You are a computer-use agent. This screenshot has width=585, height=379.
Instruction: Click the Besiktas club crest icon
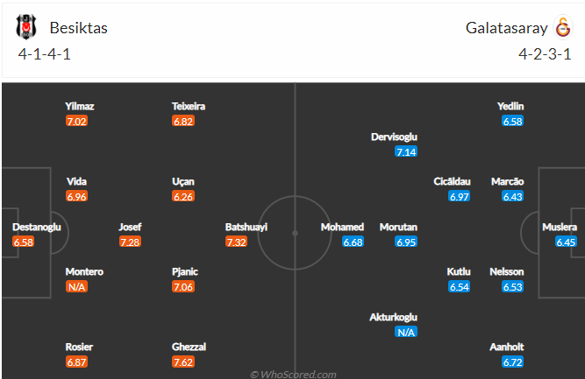pos(26,27)
